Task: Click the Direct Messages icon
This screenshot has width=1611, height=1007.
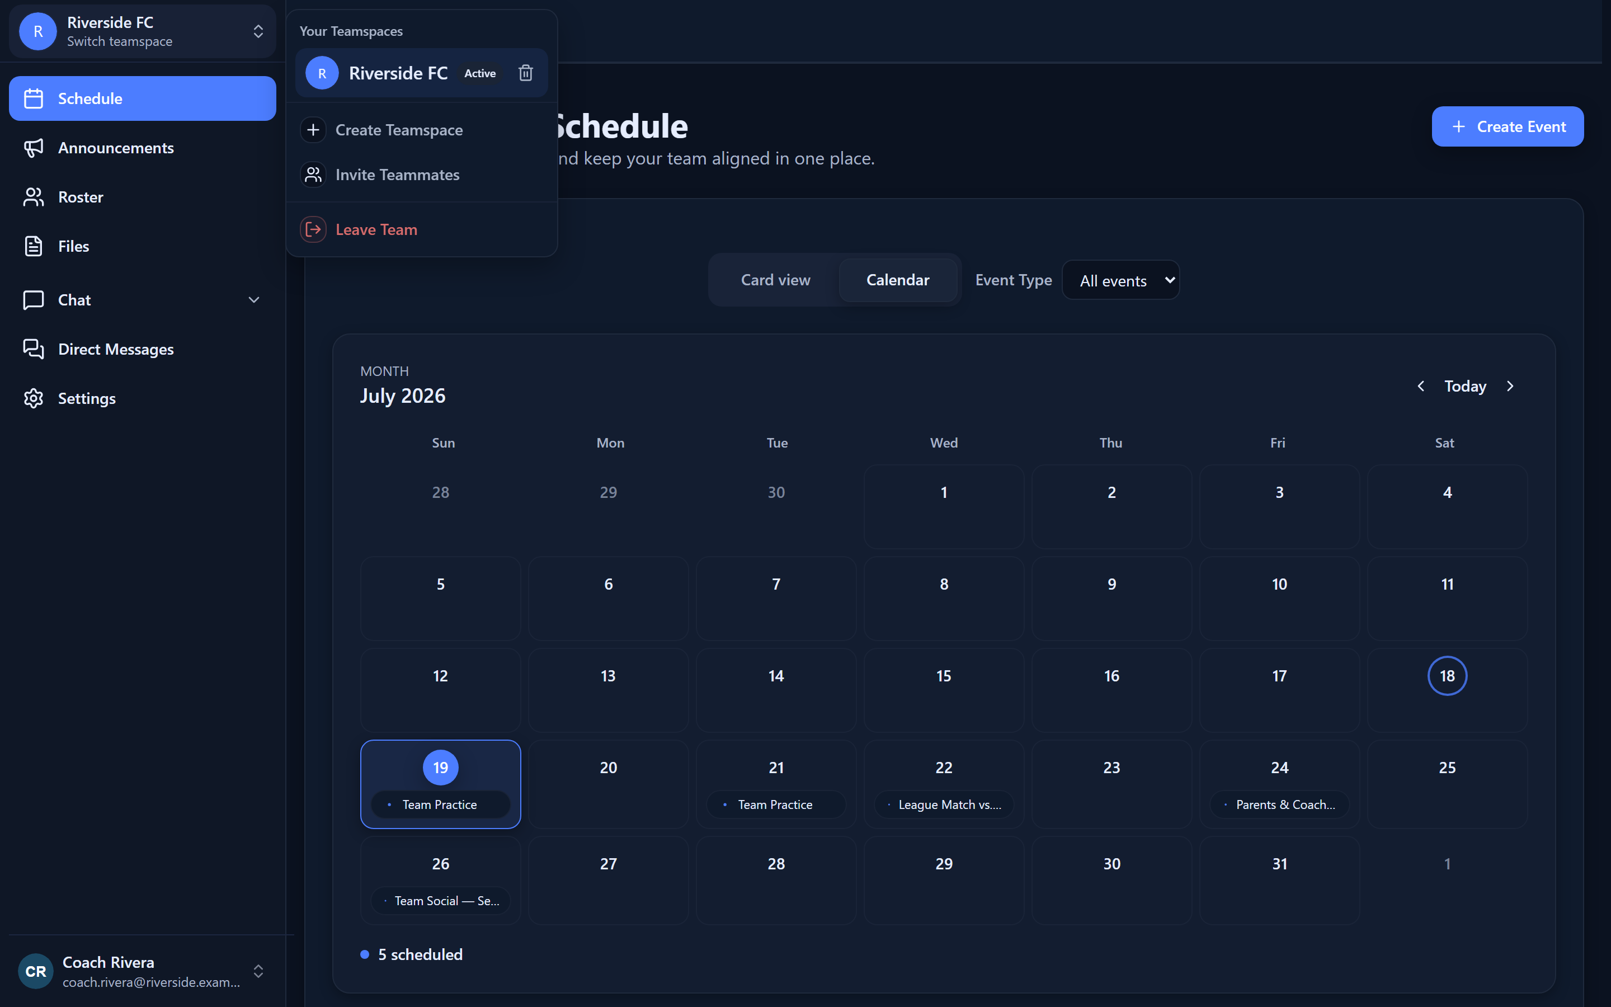Action: coord(34,349)
